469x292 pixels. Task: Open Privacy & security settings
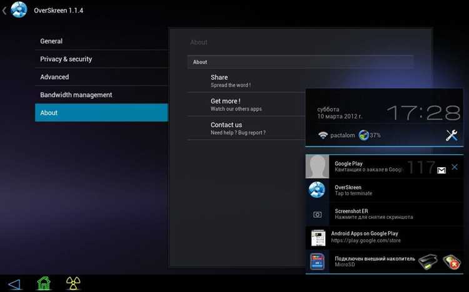[102, 59]
